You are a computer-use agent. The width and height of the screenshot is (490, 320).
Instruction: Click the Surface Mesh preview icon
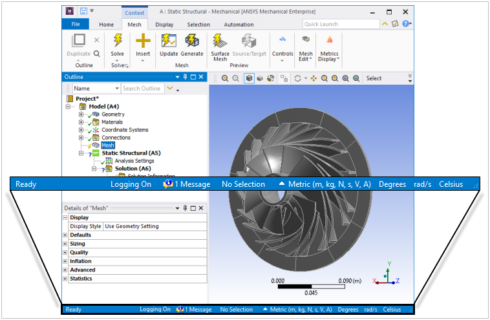pos(220,41)
